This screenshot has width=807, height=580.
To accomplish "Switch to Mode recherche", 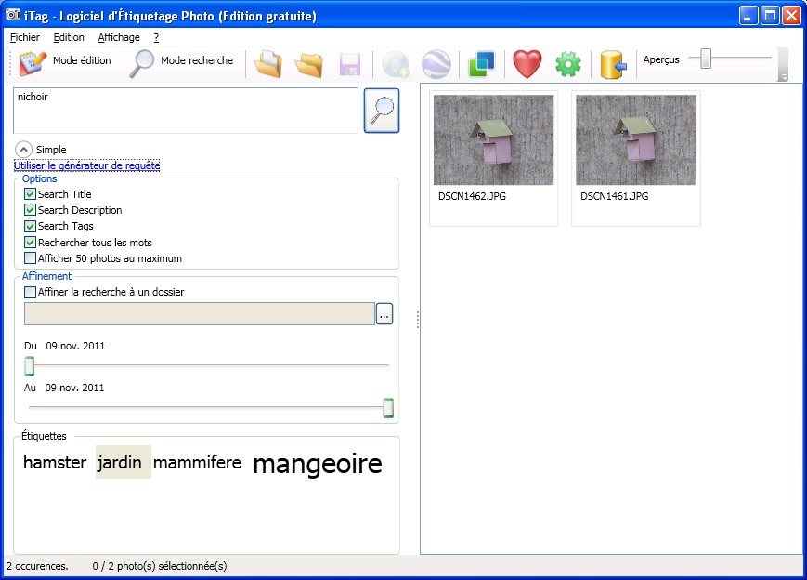I will click(x=181, y=62).
